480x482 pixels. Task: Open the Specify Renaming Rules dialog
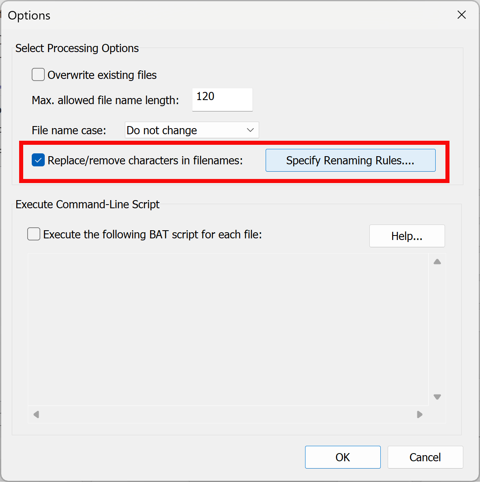350,160
